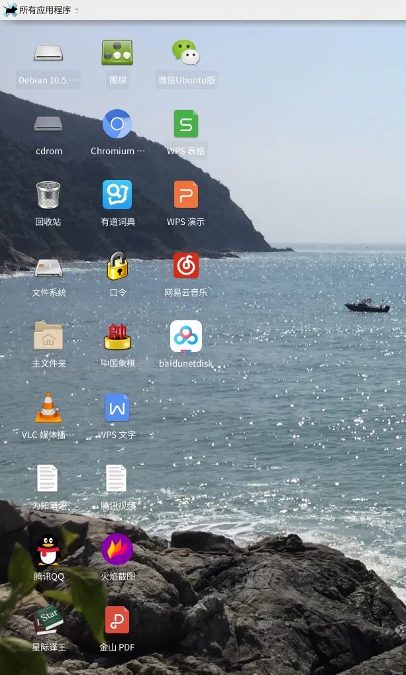Open 火焰截图 screenshot tool

(x=117, y=550)
